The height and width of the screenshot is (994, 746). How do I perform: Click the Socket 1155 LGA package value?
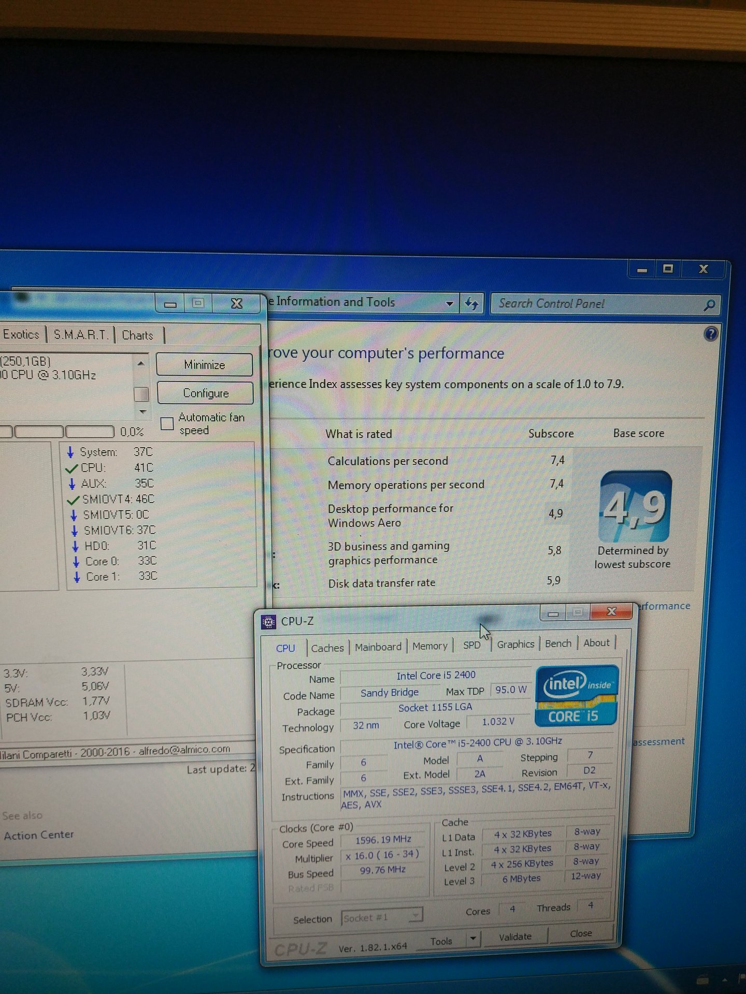[435, 708]
